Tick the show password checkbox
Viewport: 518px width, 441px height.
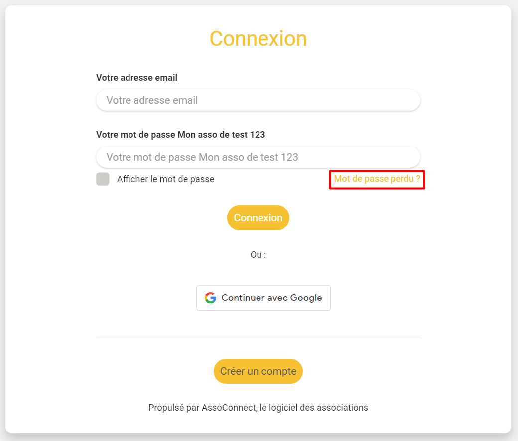click(x=103, y=179)
